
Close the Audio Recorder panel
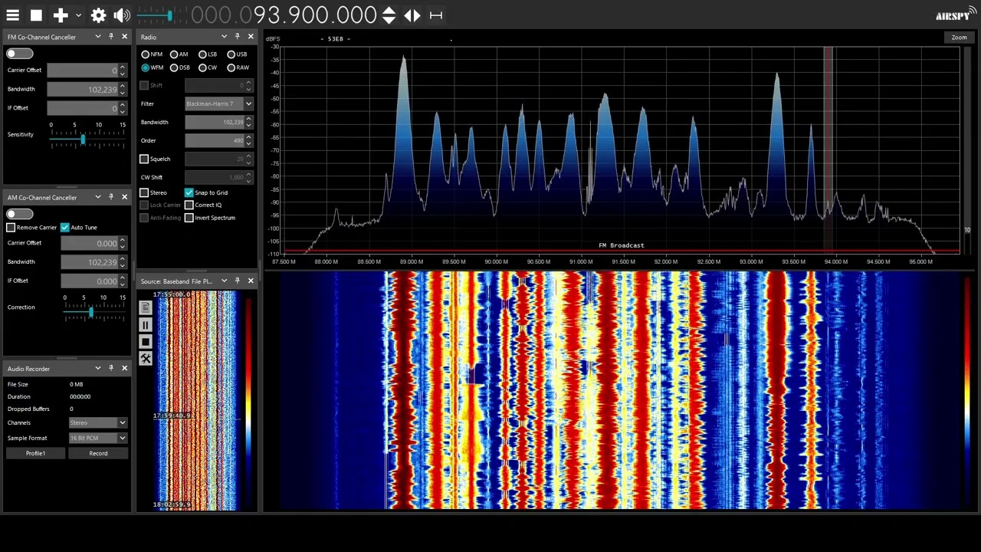[x=124, y=369]
